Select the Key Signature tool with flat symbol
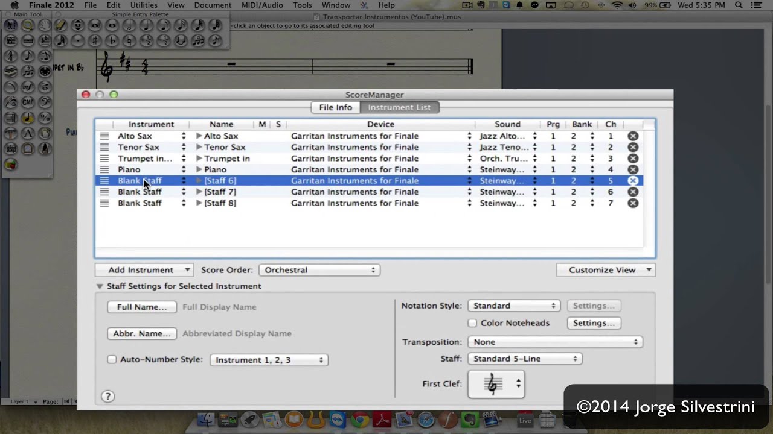The width and height of the screenshot is (773, 434). pyautogui.click(x=45, y=41)
